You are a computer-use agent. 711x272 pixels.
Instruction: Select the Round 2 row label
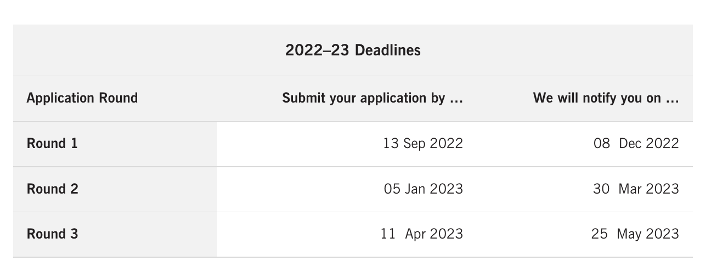coord(52,189)
